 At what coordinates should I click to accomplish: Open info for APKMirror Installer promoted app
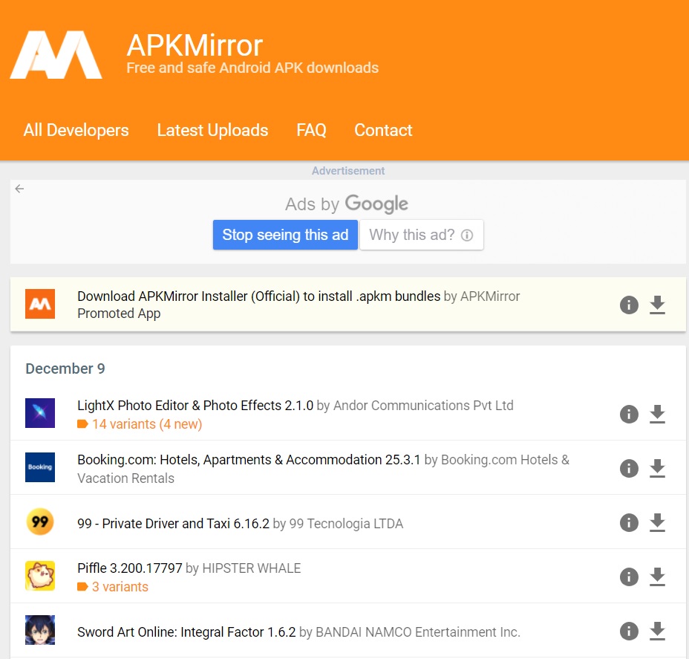click(x=629, y=304)
